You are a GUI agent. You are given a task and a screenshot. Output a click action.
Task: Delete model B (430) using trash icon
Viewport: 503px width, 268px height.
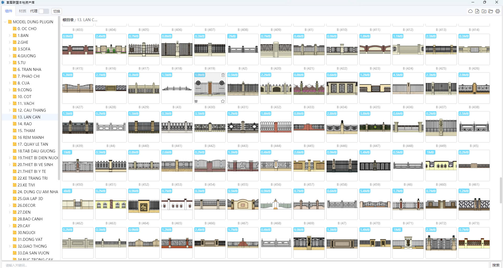[223, 75]
